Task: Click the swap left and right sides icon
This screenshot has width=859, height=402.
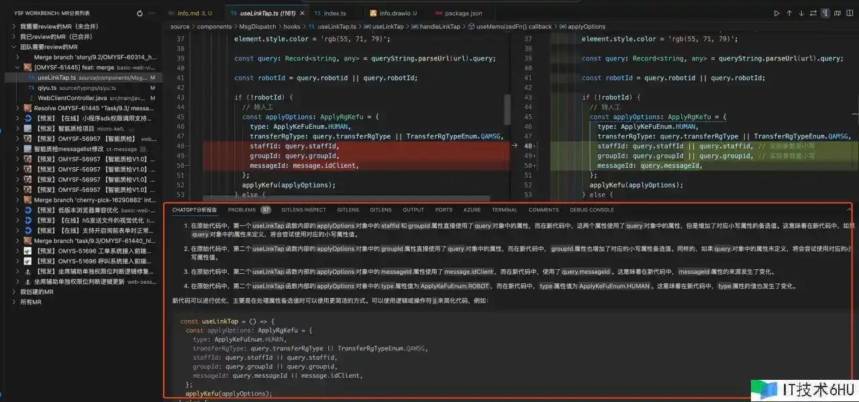Action: (x=813, y=13)
